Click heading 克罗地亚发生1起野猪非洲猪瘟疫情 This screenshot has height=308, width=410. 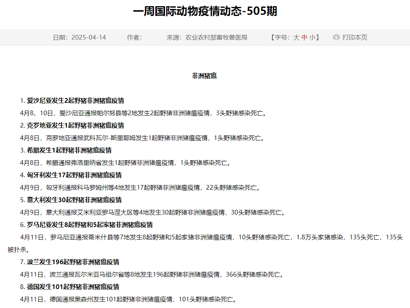[x=75, y=125]
